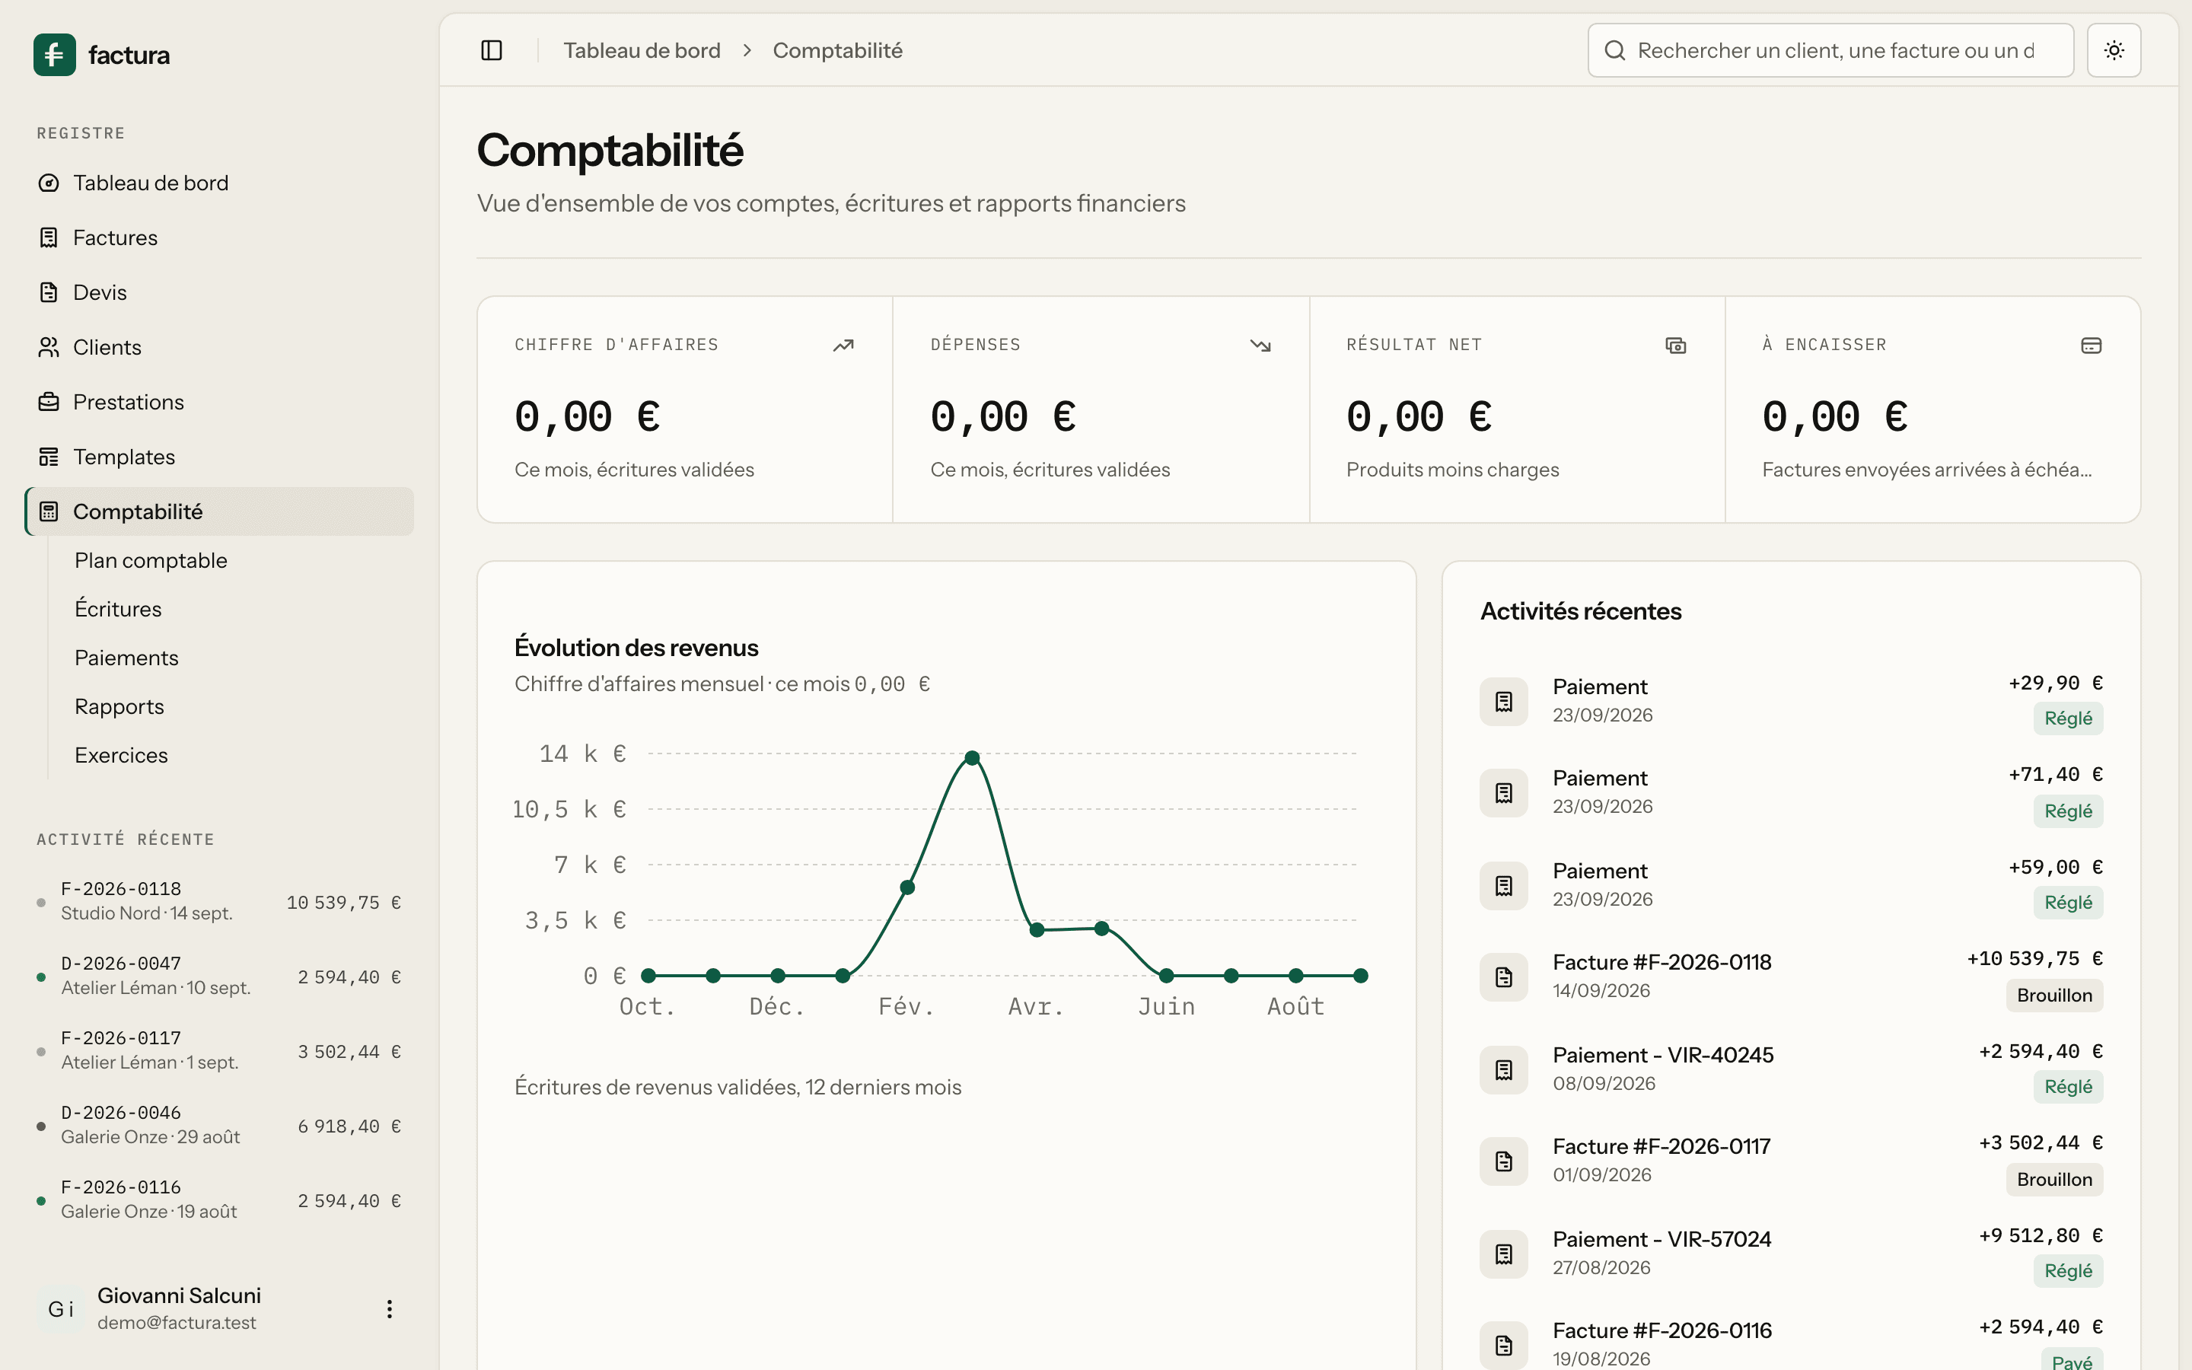Click the Dépenses trending-down icon

[x=1260, y=346]
